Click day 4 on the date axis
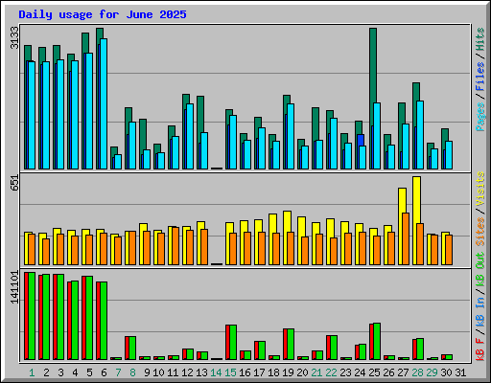 75,372
